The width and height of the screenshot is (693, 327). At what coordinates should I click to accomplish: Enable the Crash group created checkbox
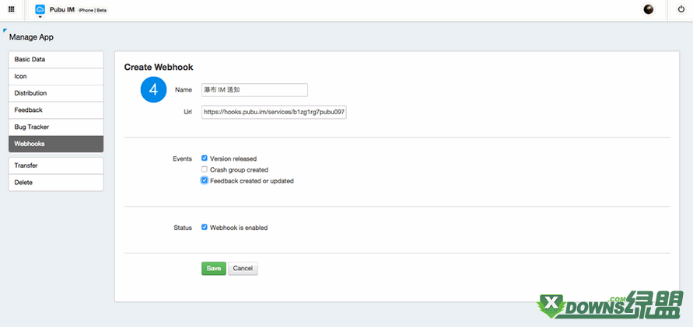pos(205,169)
